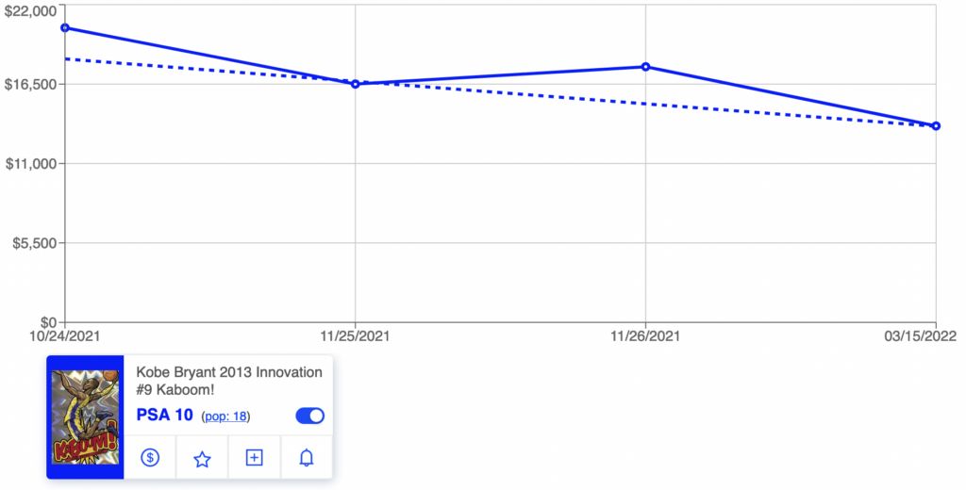Click the $16,500 y-axis label
Viewport: 966px width, 490px height.
(x=31, y=84)
